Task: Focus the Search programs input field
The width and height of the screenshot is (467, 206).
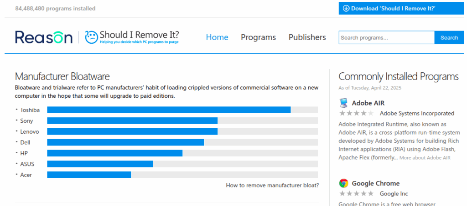Action: (387, 38)
